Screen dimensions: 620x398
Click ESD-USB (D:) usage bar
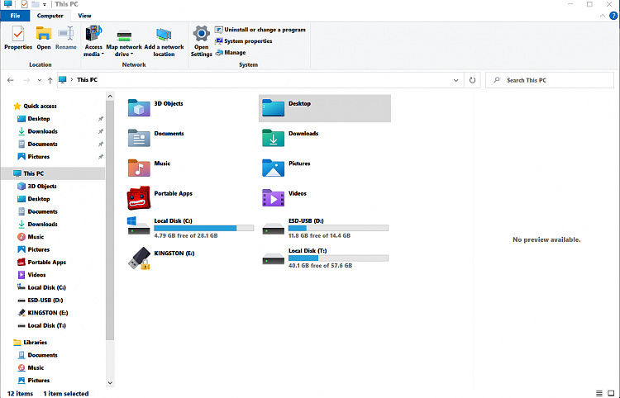pos(338,228)
